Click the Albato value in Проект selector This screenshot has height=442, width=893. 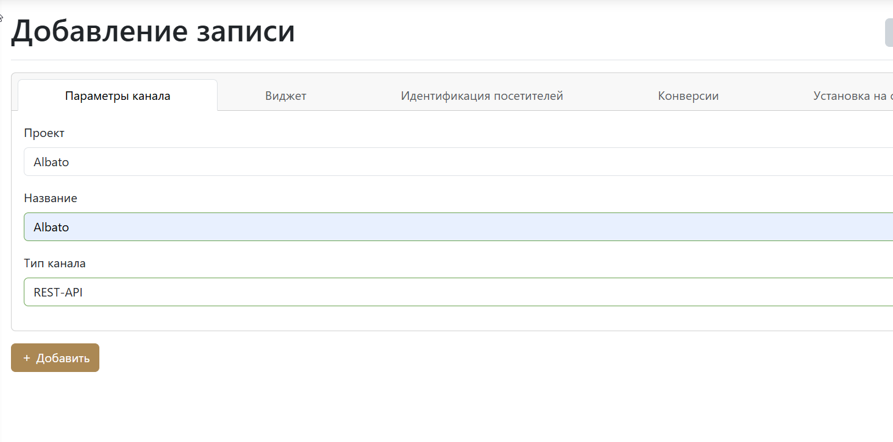[51, 162]
